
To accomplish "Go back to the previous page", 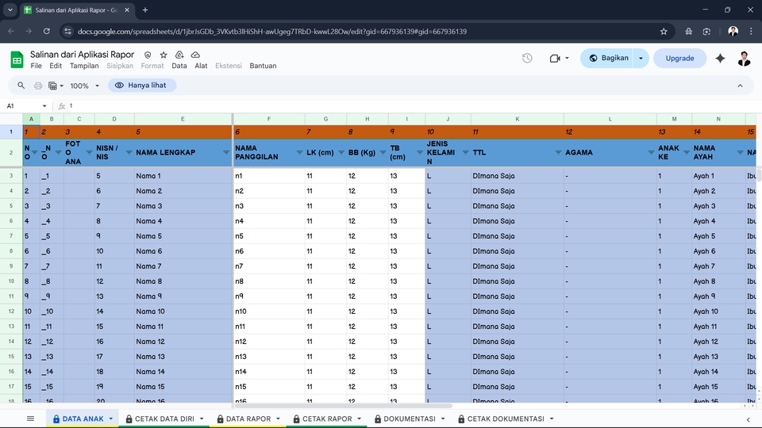I will pyautogui.click(x=11, y=32).
